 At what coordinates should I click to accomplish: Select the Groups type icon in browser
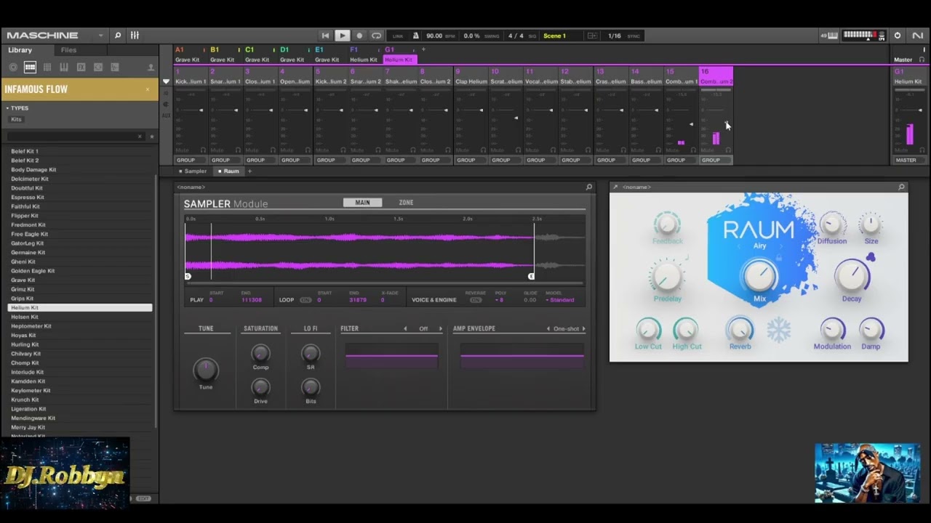[30, 67]
